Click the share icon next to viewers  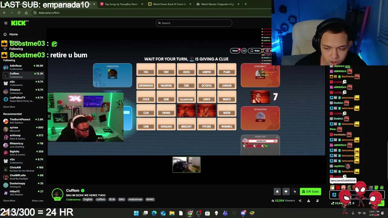[300, 200]
